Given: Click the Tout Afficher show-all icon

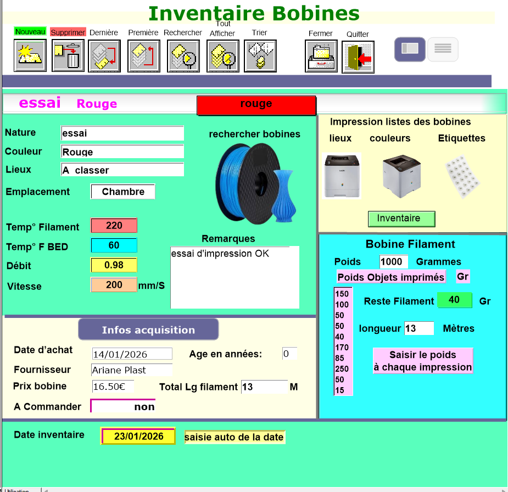Looking at the screenshot, I should (223, 55).
